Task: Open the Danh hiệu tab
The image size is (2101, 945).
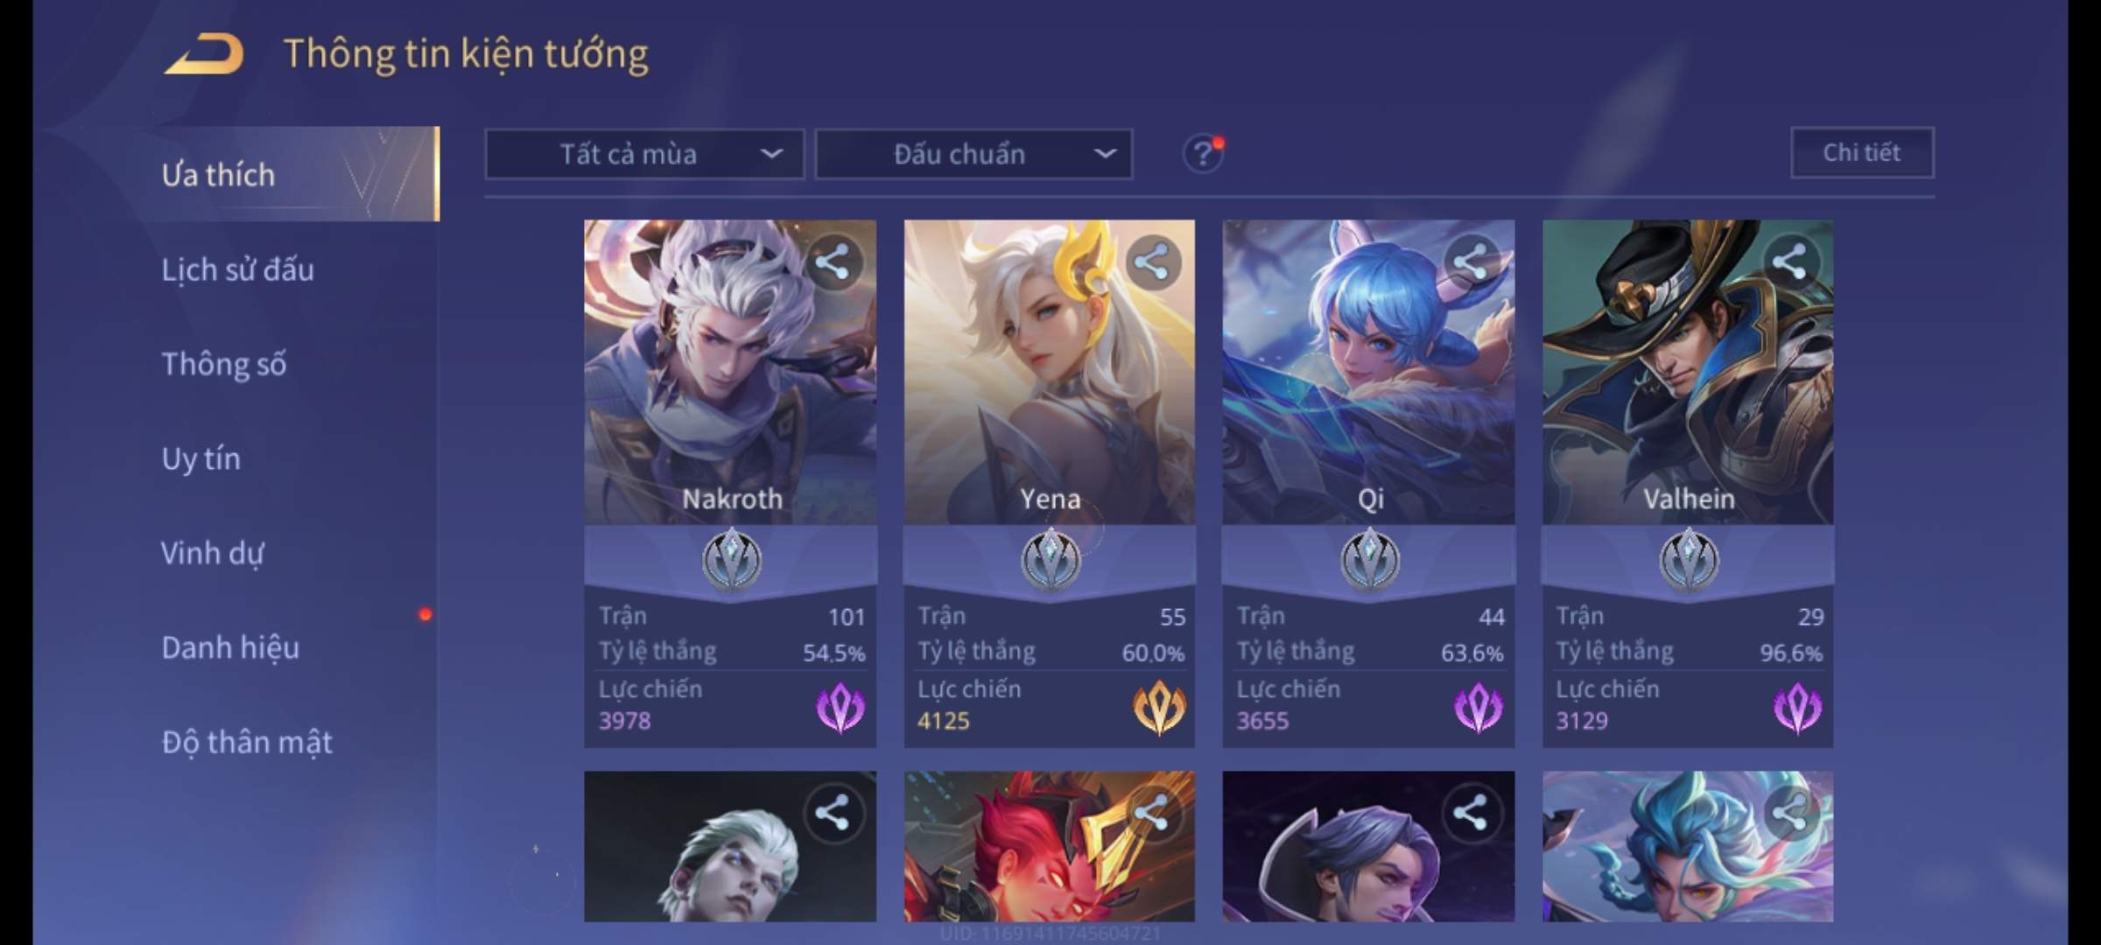Action: click(x=230, y=647)
